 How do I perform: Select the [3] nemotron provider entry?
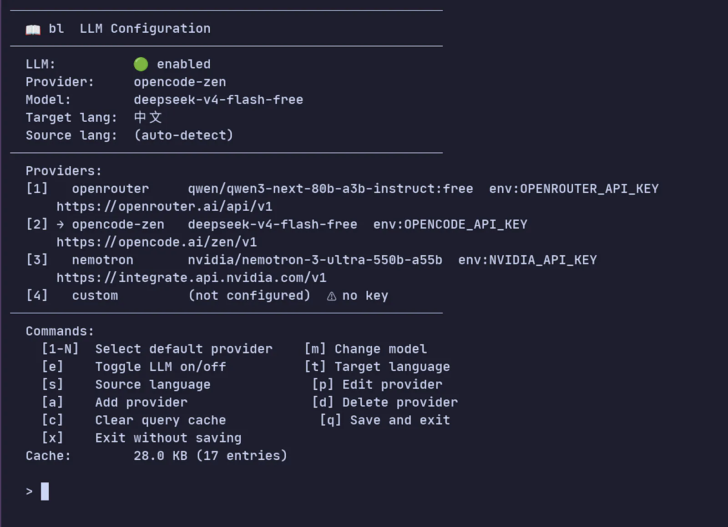(311, 260)
